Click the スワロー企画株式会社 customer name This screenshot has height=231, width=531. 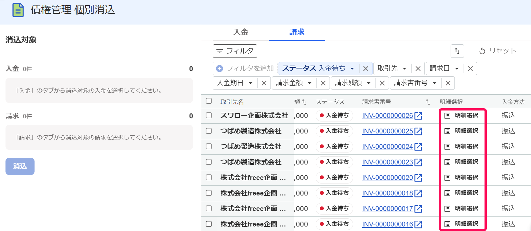pos(254,115)
